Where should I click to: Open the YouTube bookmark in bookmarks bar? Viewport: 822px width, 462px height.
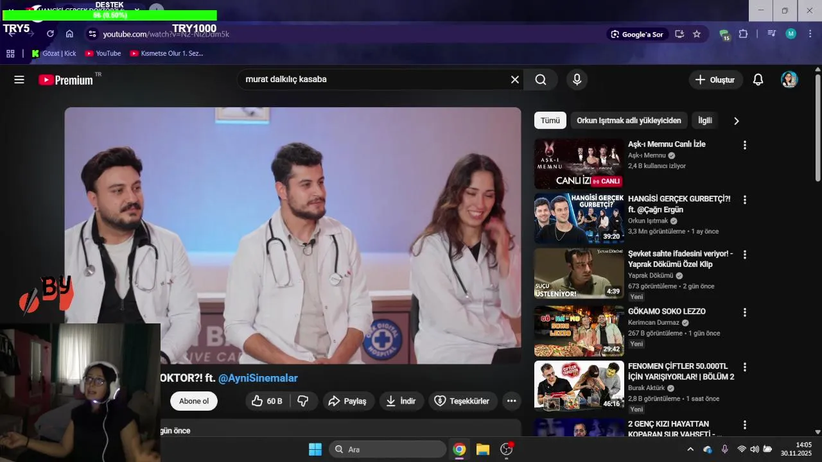click(103, 53)
